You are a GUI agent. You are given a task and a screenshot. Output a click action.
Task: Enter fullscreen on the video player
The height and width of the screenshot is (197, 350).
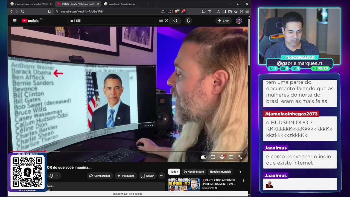(x=240, y=157)
